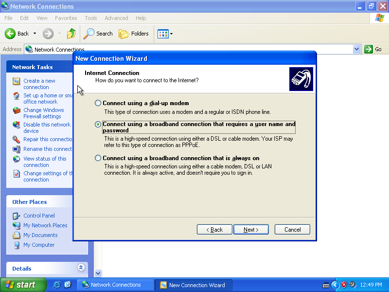Click the My Documents folder icon

point(17,235)
